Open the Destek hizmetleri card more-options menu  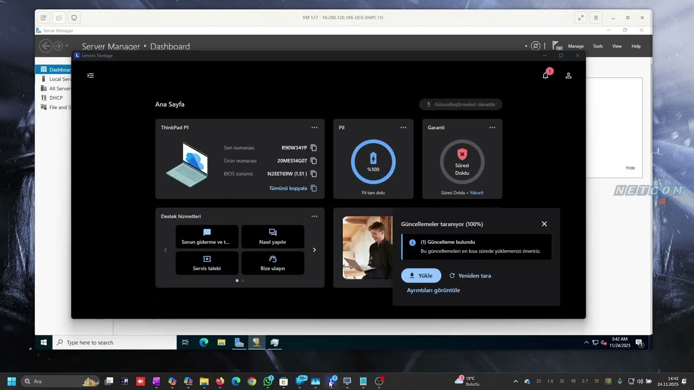click(314, 216)
